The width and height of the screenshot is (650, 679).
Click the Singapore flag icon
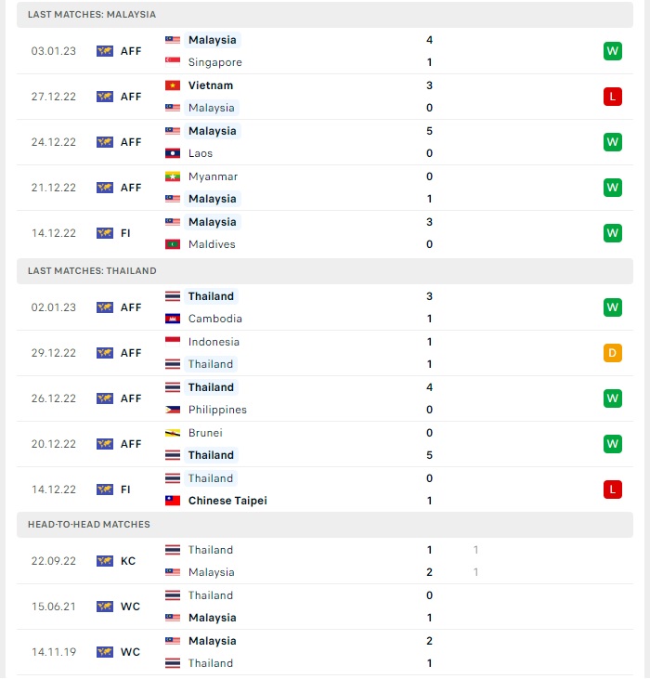click(x=172, y=62)
